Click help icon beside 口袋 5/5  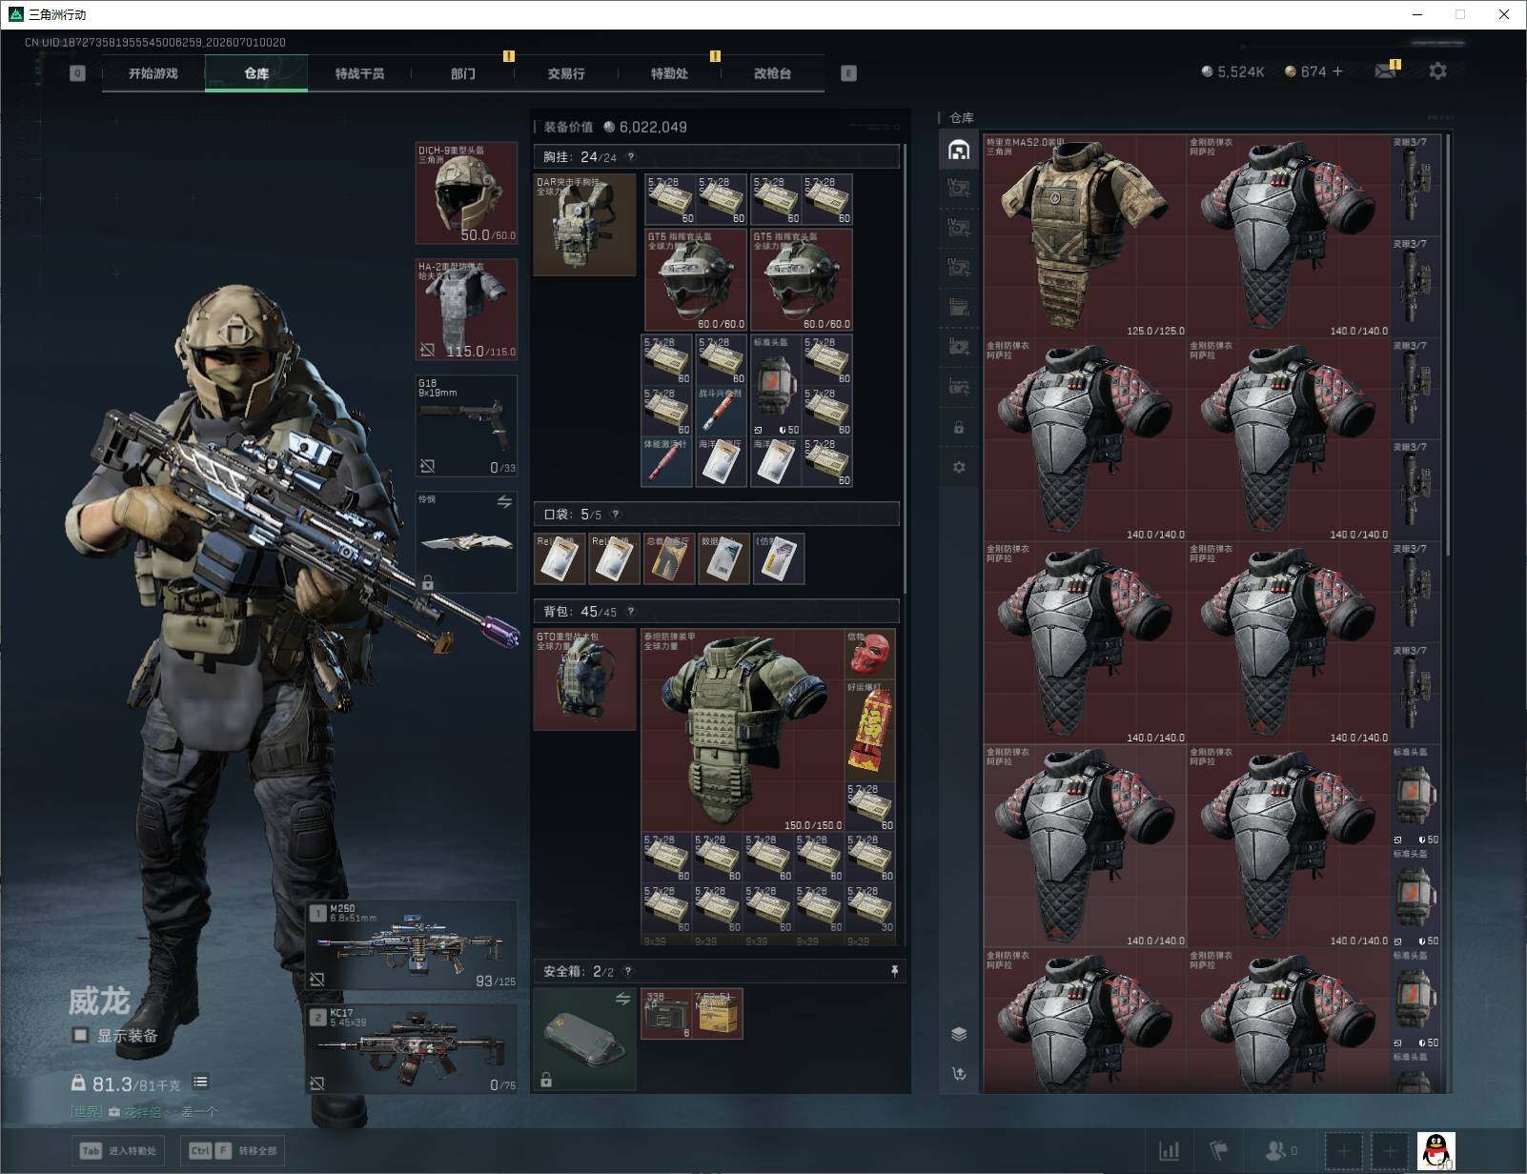pyautogui.click(x=616, y=515)
